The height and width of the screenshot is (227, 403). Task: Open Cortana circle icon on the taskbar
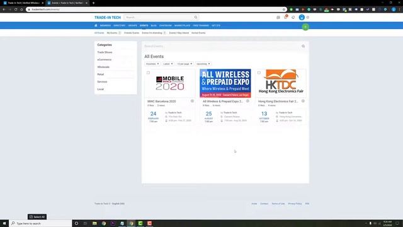[x=76, y=223]
